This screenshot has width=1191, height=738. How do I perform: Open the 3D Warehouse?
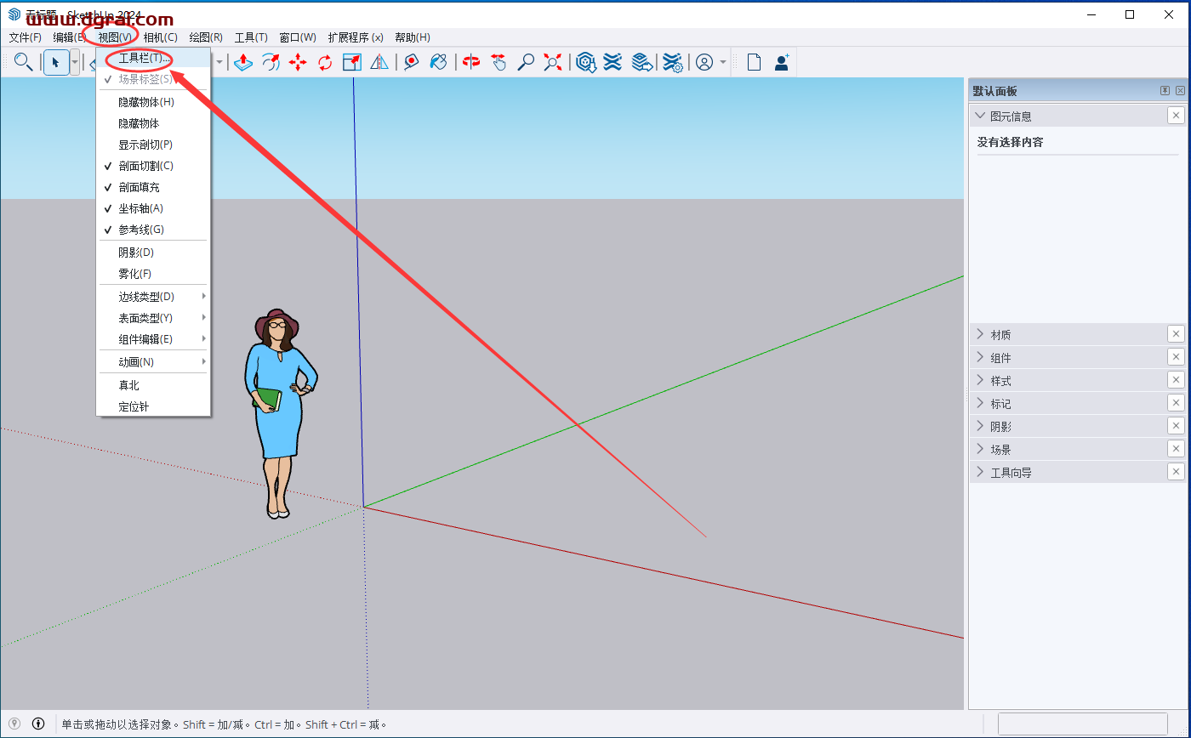585,62
